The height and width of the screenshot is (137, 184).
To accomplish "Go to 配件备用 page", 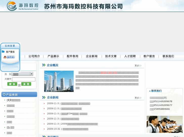I will pyautogui.click(x=72, y=56).
